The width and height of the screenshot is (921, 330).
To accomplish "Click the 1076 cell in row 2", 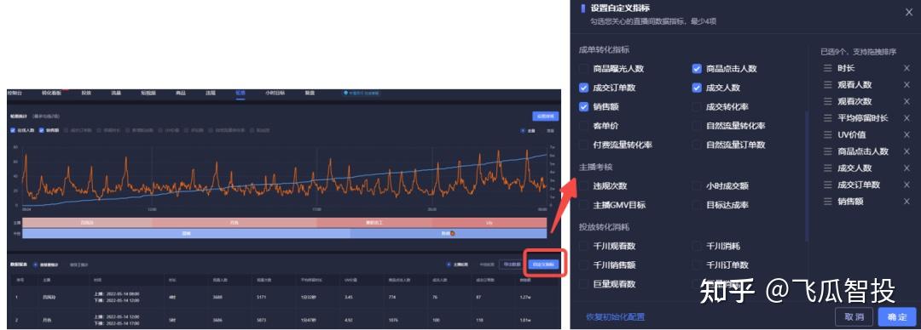I will coord(393,321).
